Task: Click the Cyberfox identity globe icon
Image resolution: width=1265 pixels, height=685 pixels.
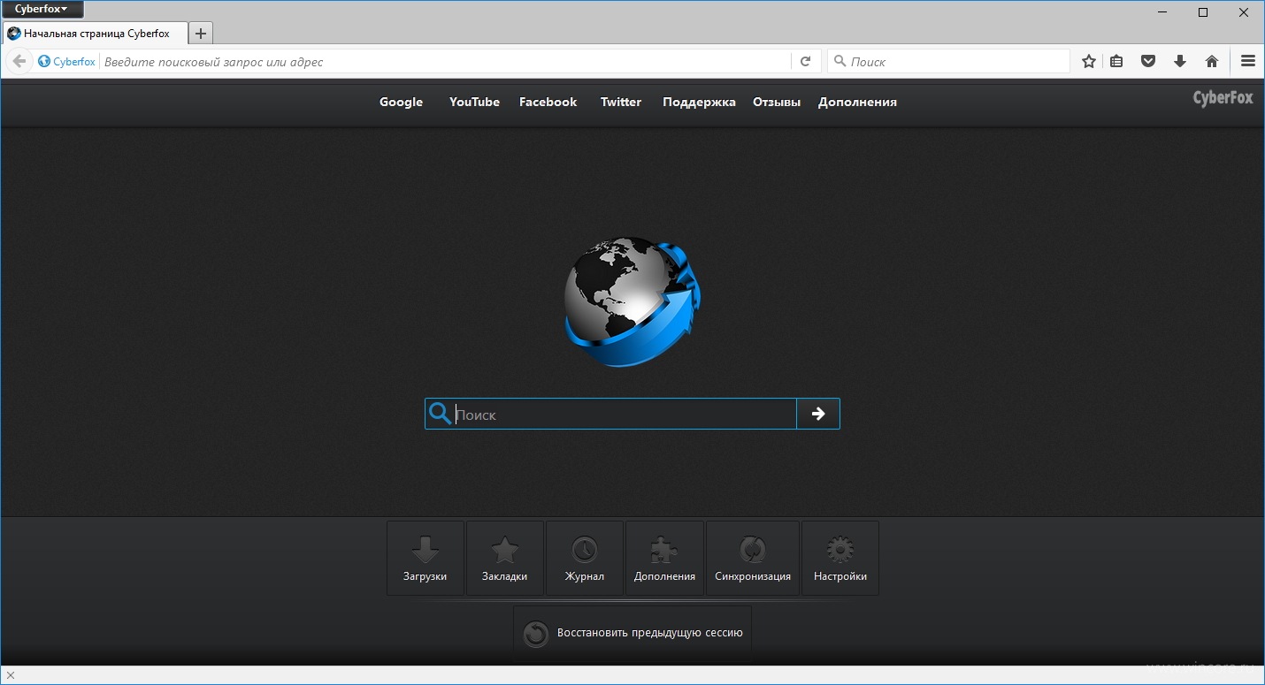Action: [44, 62]
